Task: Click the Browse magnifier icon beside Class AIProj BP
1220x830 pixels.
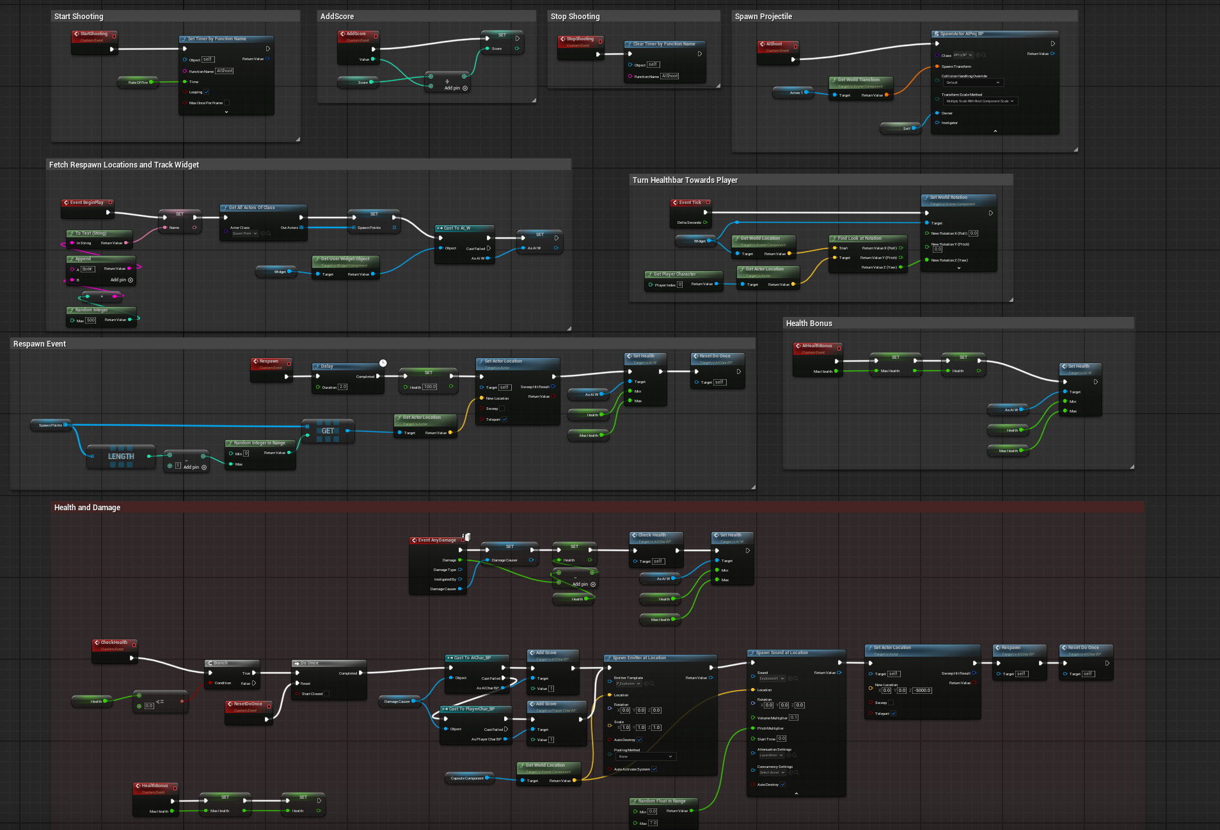Action: (983, 55)
